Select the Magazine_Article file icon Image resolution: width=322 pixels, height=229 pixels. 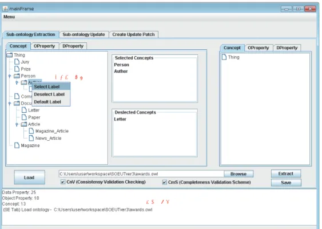coord(31,131)
